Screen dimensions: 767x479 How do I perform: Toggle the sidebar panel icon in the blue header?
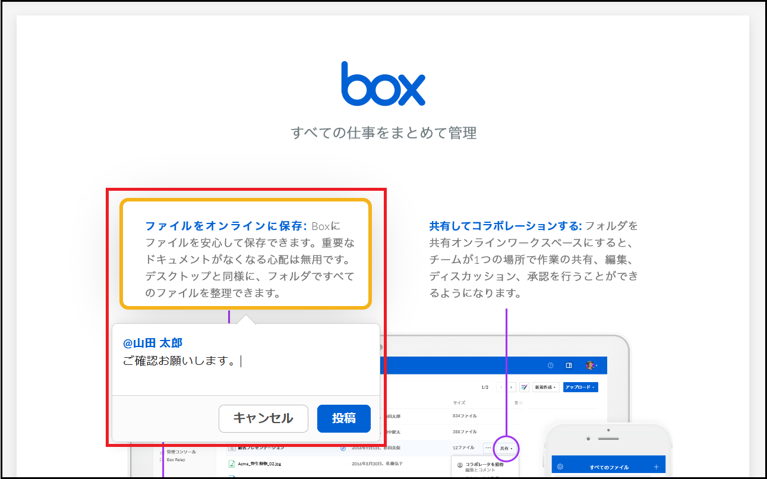pyautogui.click(x=569, y=365)
